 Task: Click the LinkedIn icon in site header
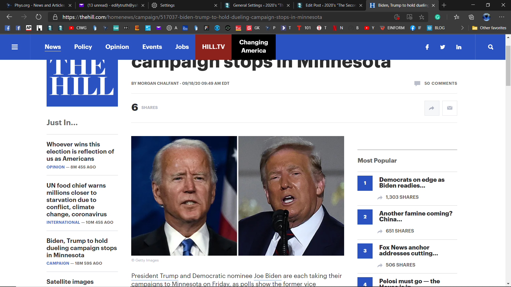pos(459,47)
